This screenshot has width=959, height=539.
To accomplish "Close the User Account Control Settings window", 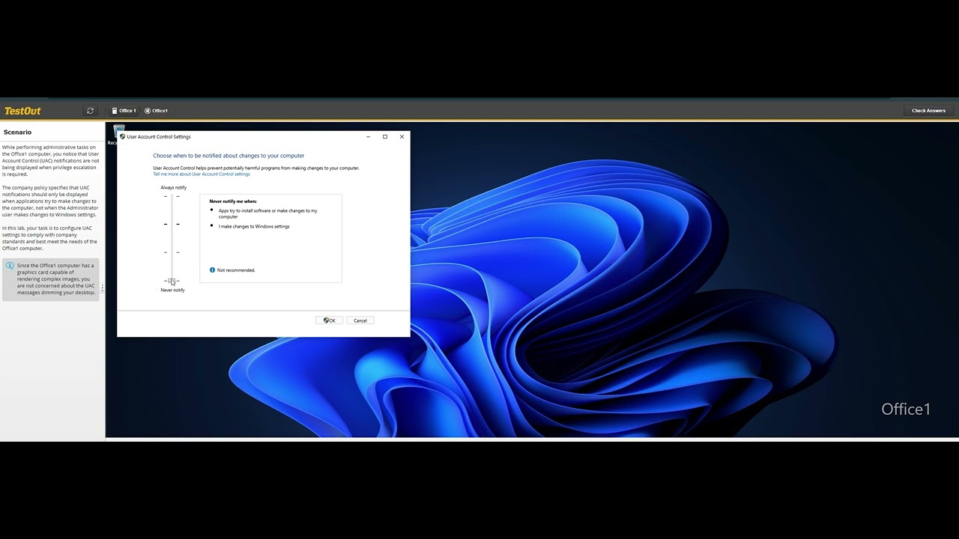I will click(402, 137).
